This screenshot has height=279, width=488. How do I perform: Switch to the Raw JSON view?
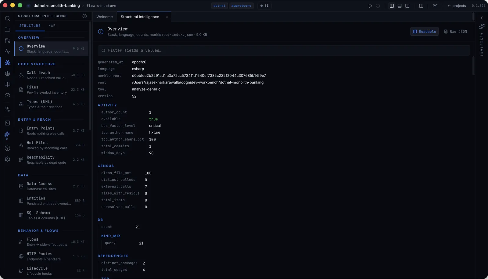tap(455, 32)
